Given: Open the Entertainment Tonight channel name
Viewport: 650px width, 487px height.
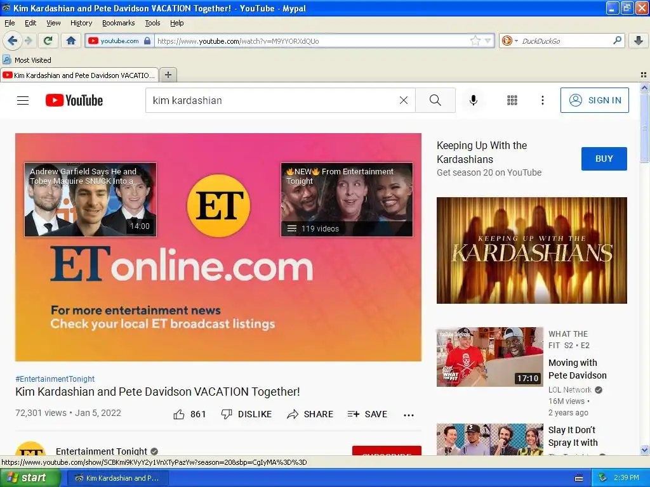Looking at the screenshot, I should pos(102,451).
